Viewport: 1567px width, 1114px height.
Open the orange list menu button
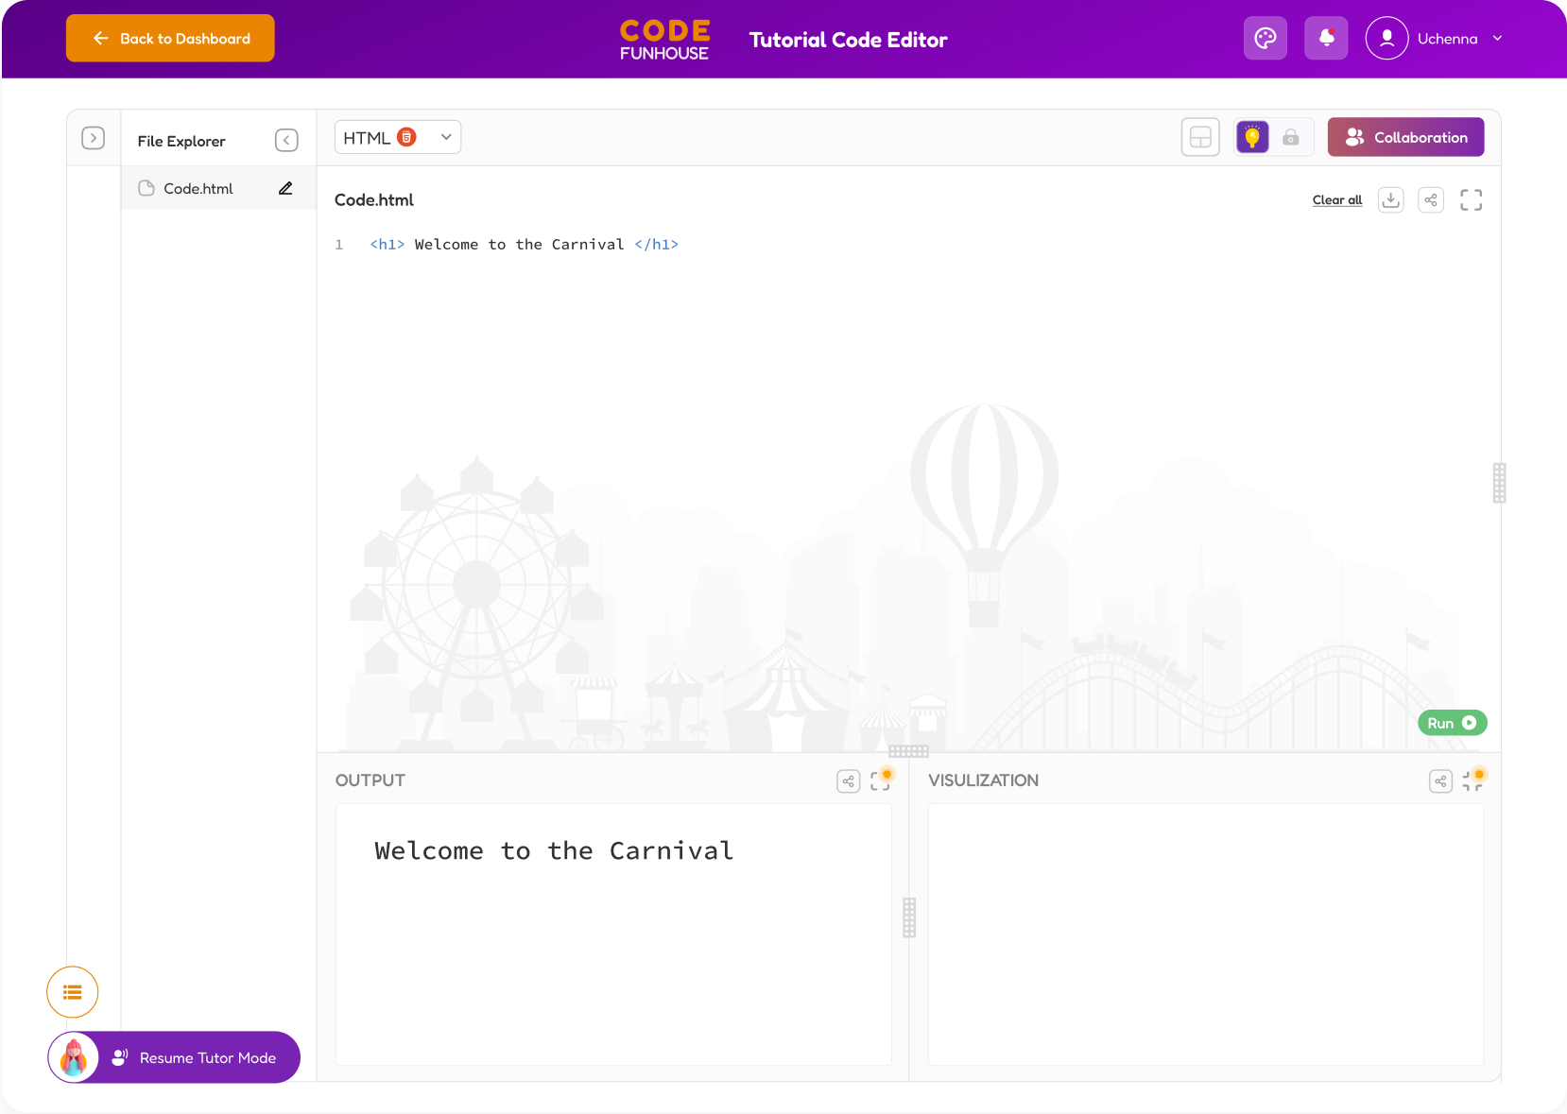73,992
